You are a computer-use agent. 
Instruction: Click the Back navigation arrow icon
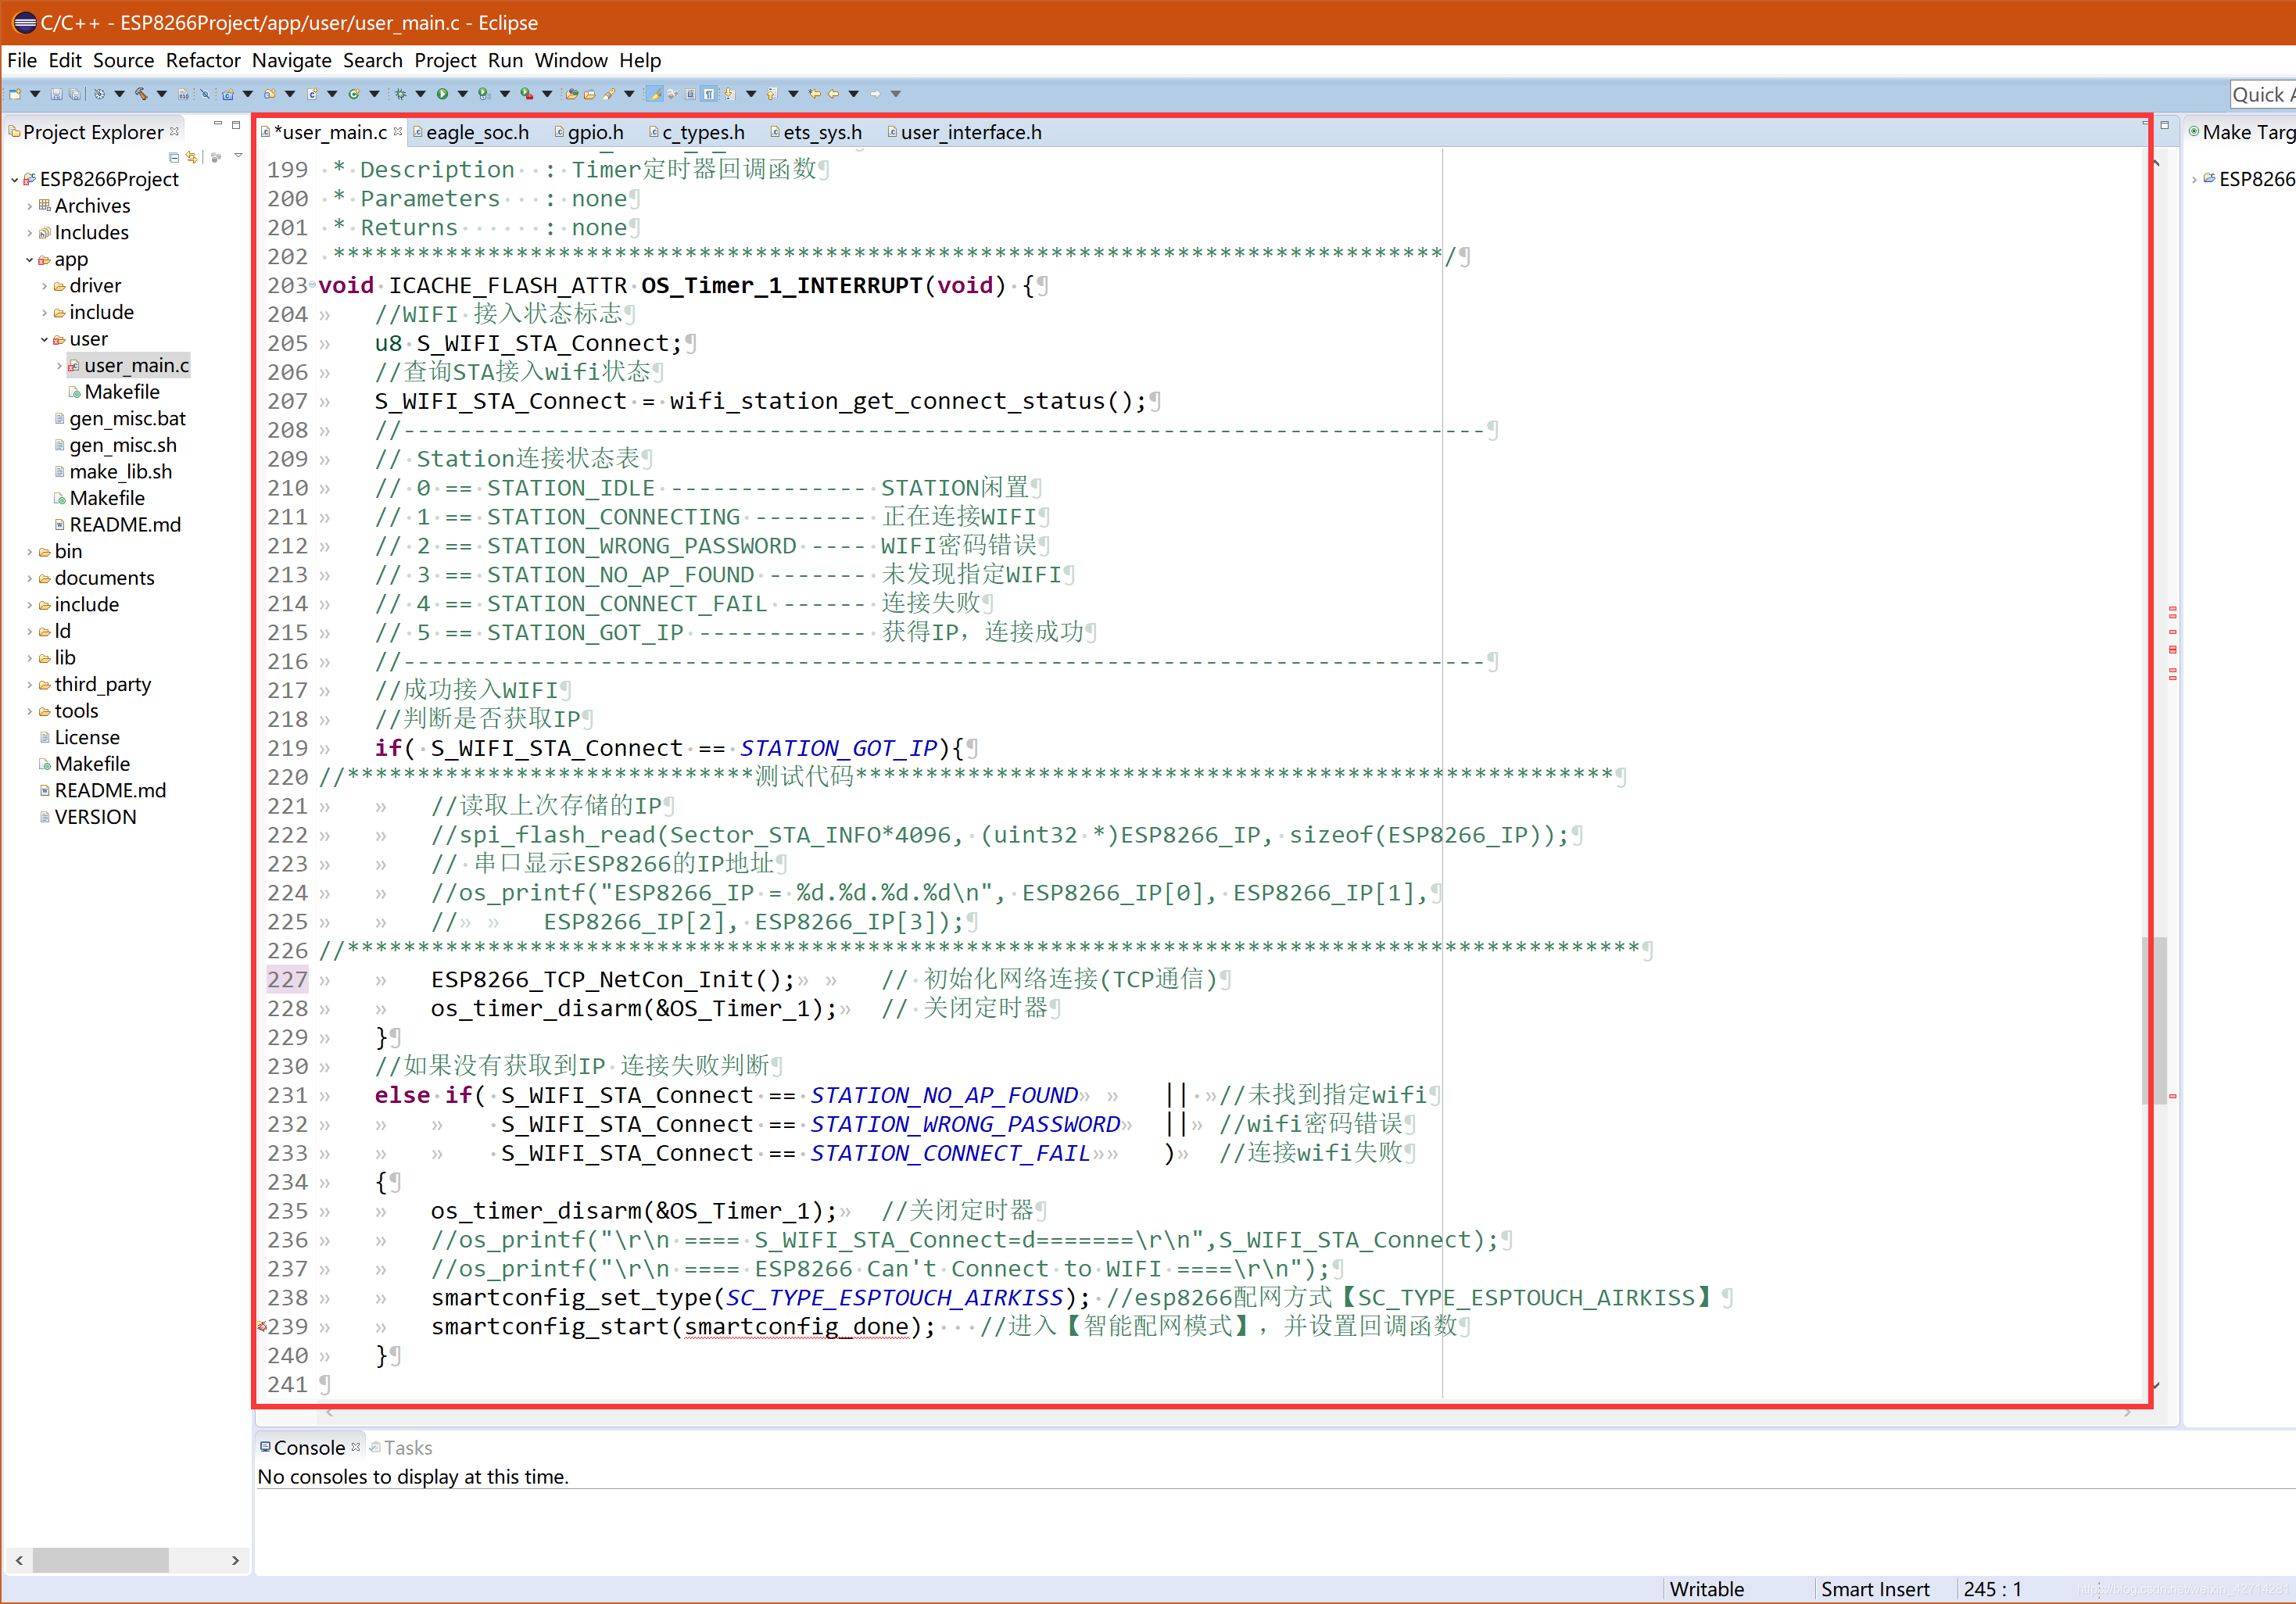pos(833,94)
